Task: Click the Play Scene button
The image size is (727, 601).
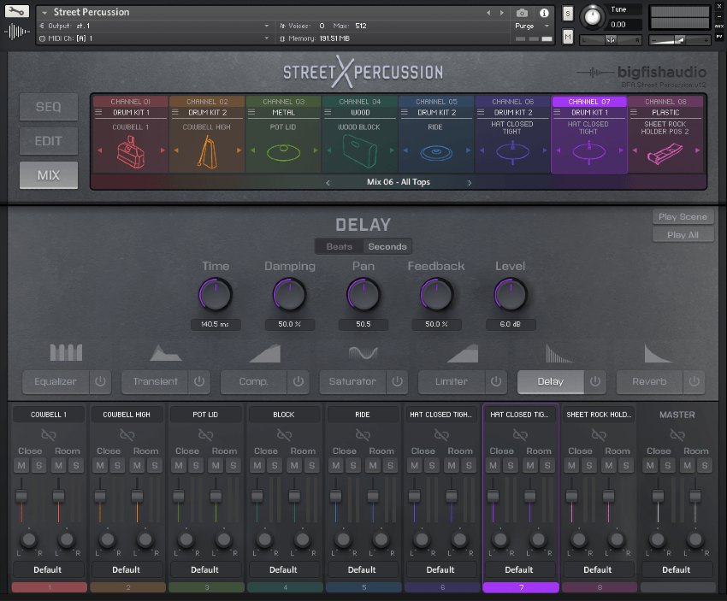Action: [682, 217]
